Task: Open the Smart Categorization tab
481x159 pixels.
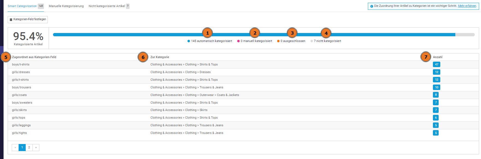Action: click(x=26, y=6)
